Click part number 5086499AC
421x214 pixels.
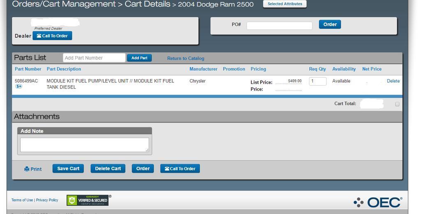(26, 81)
